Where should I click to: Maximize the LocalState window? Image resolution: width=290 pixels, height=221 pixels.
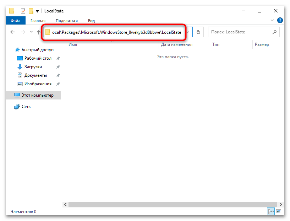(x=259, y=11)
